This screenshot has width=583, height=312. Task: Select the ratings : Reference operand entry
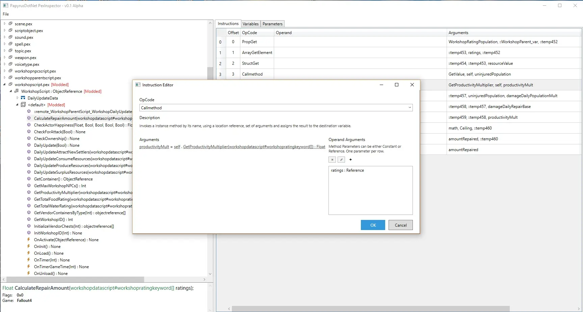coord(347,170)
